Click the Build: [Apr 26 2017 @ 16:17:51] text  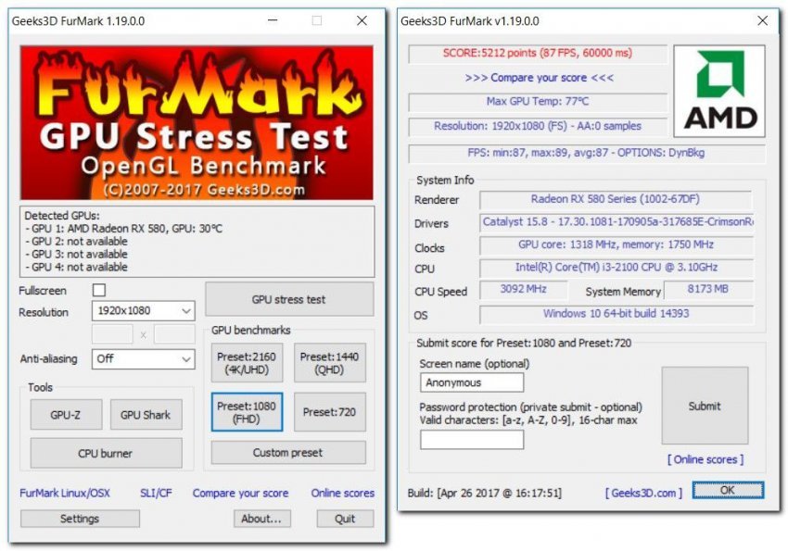point(485,494)
